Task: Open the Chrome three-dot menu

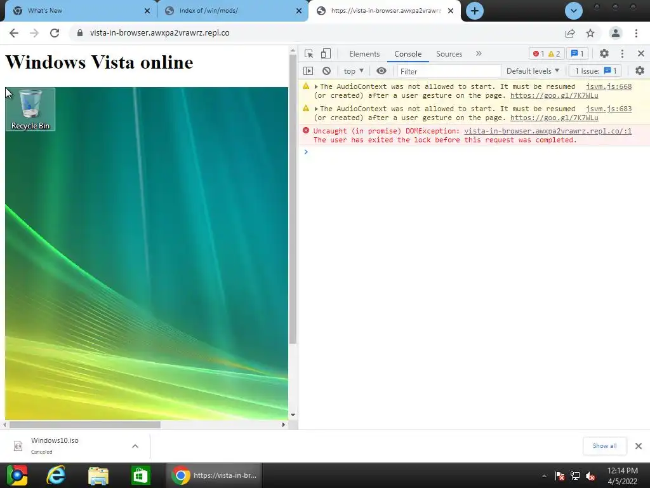Action: 636,33
